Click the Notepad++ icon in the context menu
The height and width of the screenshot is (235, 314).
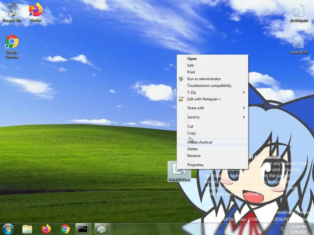[x=181, y=99]
